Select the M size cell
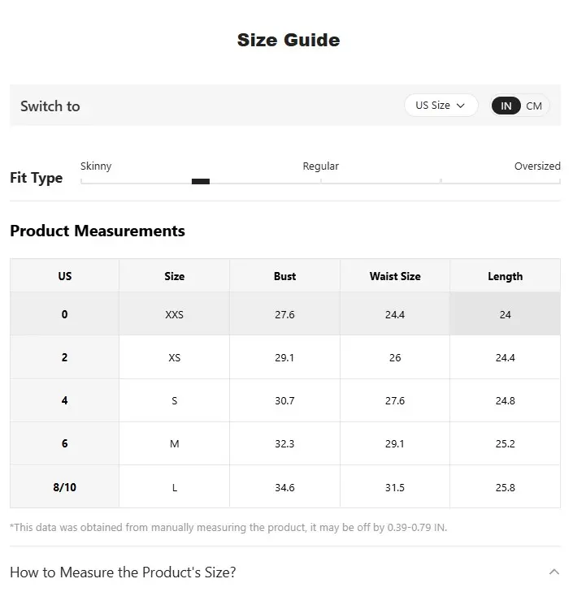573x596 pixels. click(x=174, y=443)
